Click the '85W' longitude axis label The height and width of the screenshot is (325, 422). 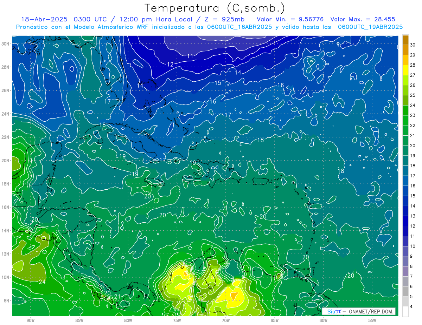point(79,320)
